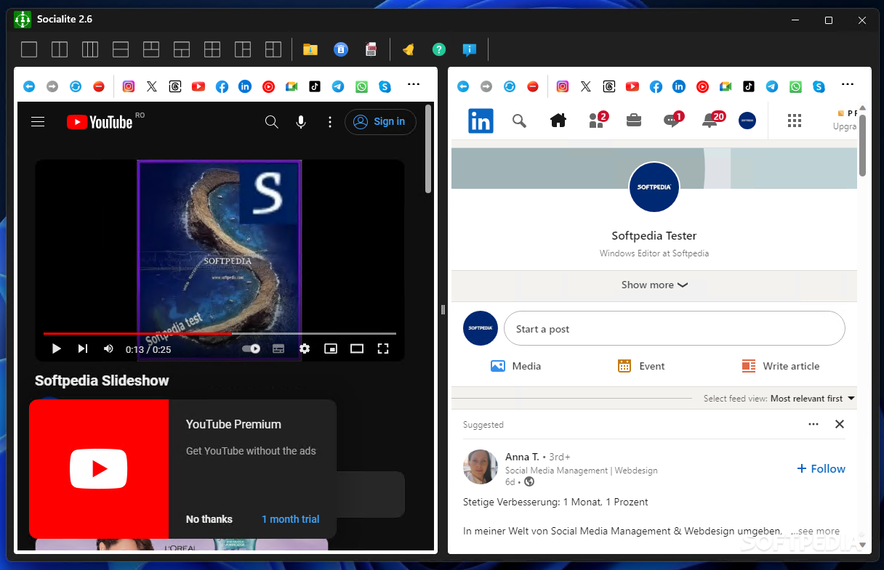884x570 pixels.
Task: Toggle YouTube autoplay switch
Action: 252,349
